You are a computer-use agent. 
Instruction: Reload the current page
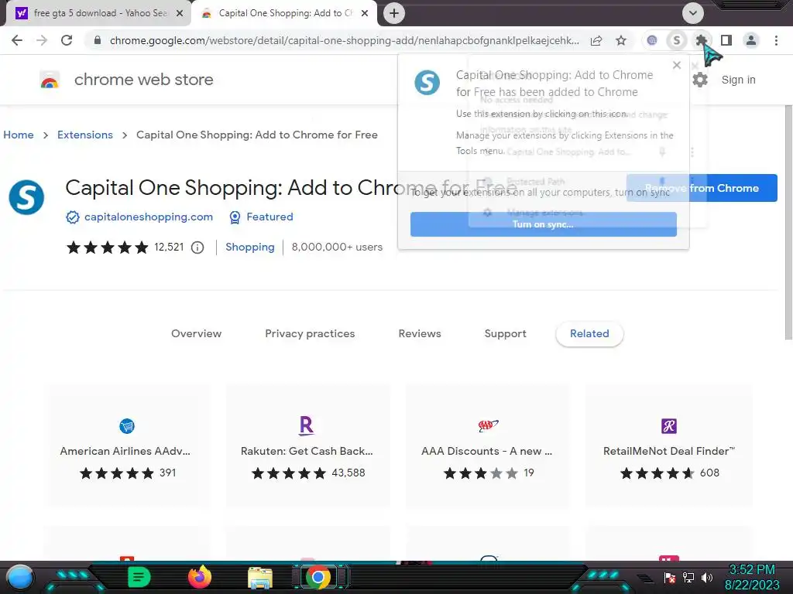click(x=67, y=40)
